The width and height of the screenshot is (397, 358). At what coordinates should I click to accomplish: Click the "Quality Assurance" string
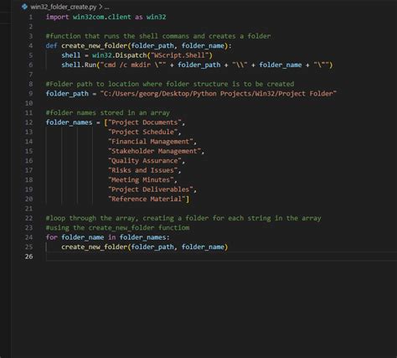coord(145,161)
